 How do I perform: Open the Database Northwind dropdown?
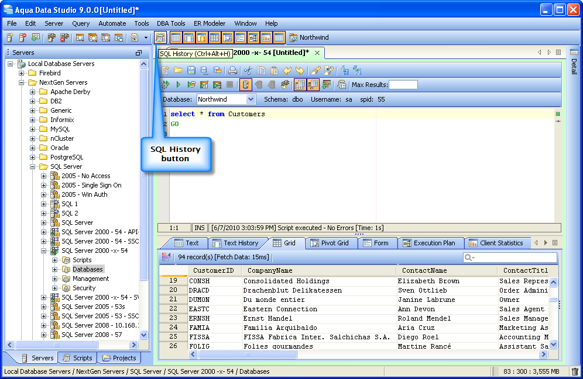(251, 99)
